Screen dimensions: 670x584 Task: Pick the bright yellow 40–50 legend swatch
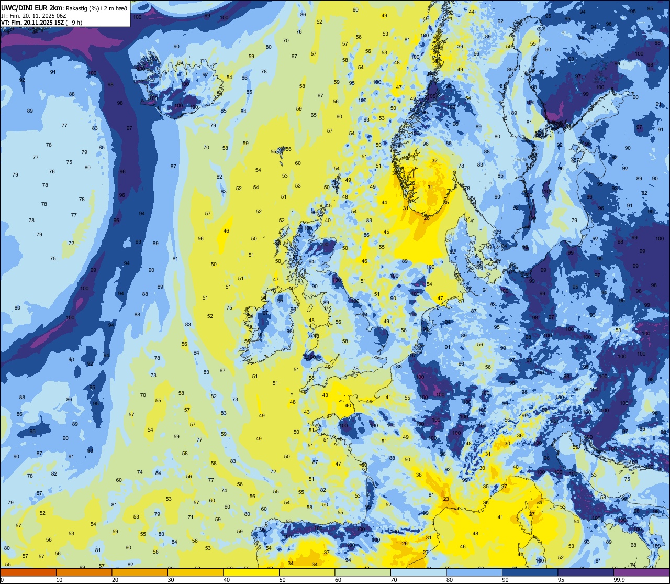click(251, 572)
